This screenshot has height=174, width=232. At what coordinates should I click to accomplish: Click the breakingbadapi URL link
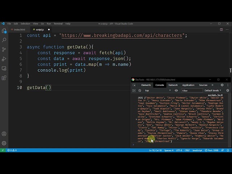[x=122, y=36]
